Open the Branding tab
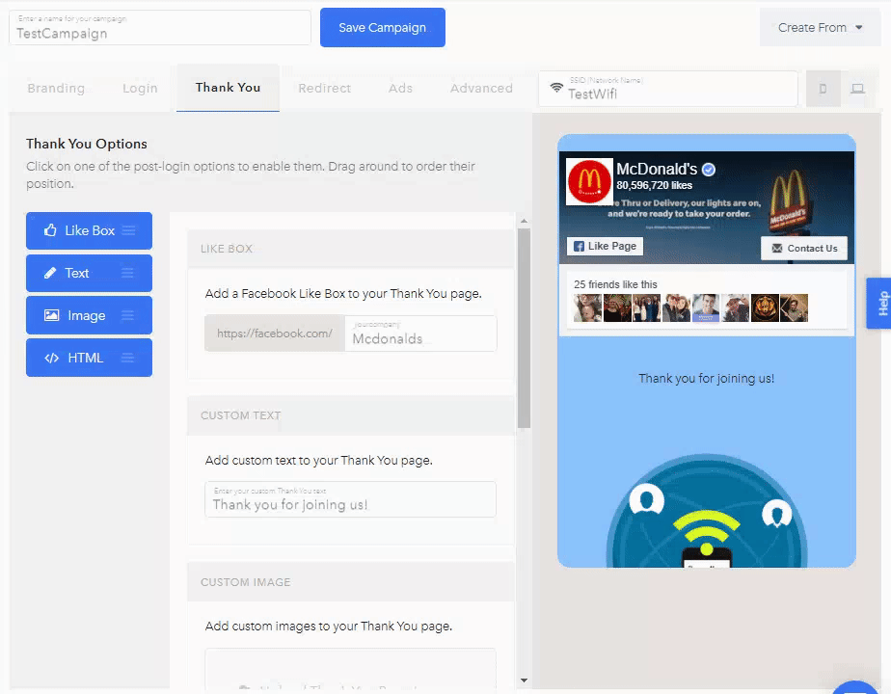This screenshot has width=891, height=694. click(56, 88)
